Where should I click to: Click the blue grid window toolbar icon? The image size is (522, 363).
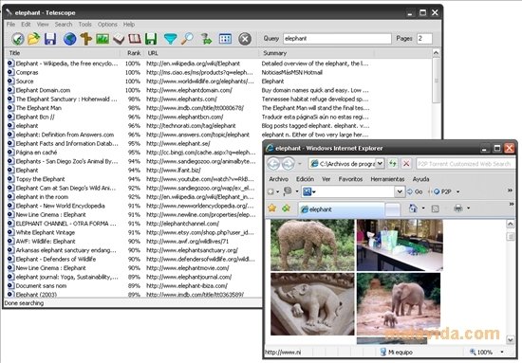point(225,39)
